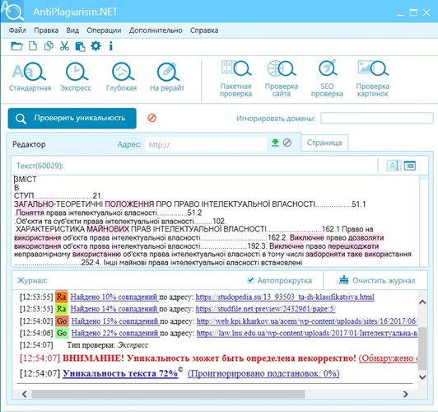Screen dimensions: 438x412
Task: Click journal horizontal scrollbar thumb
Action: [168, 394]
